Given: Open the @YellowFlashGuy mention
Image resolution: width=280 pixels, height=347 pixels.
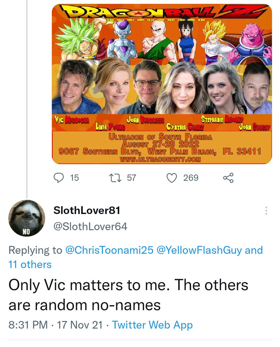Looking at the screenshot, I should pyautogui.click(x=199, y=250).
